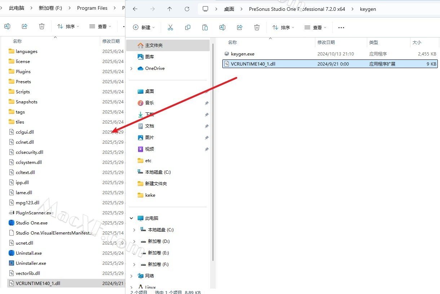Click the pin icon next to 文档
This screenshot has width=440, height=294.
(x=206, y=126)
